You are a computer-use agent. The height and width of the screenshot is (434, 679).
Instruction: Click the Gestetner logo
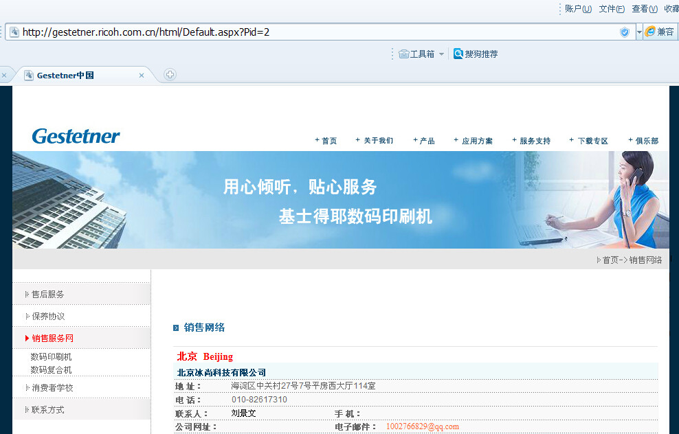(x=76, y=135)
